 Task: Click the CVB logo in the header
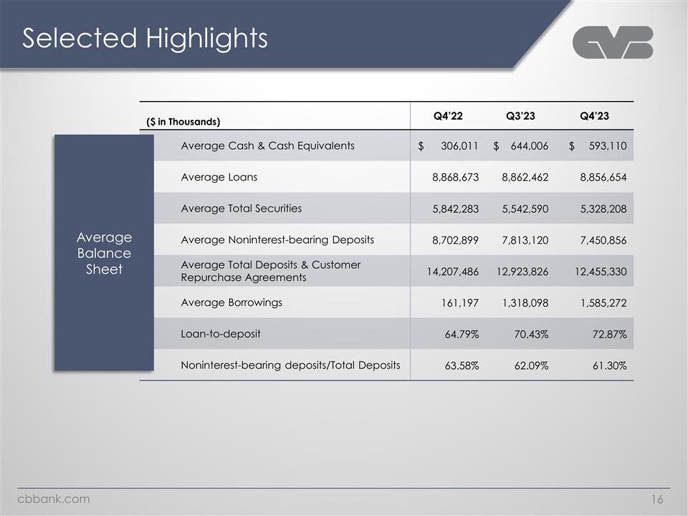point(613,42)
